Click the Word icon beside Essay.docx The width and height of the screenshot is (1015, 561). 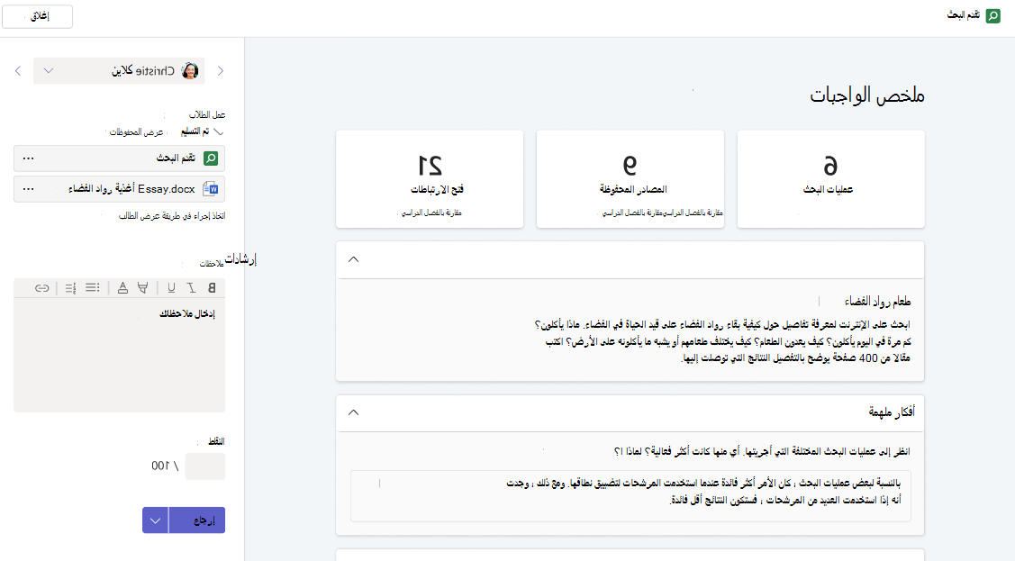211,189
